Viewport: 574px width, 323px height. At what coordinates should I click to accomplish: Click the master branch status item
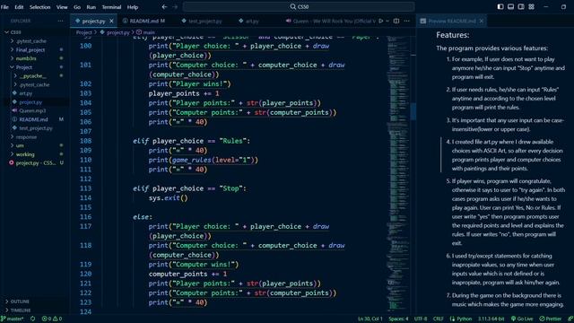pos(13,319)
